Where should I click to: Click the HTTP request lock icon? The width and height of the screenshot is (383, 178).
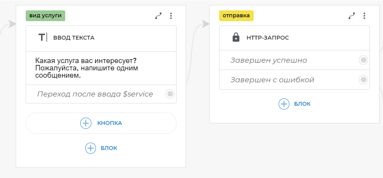click(236, 38)
